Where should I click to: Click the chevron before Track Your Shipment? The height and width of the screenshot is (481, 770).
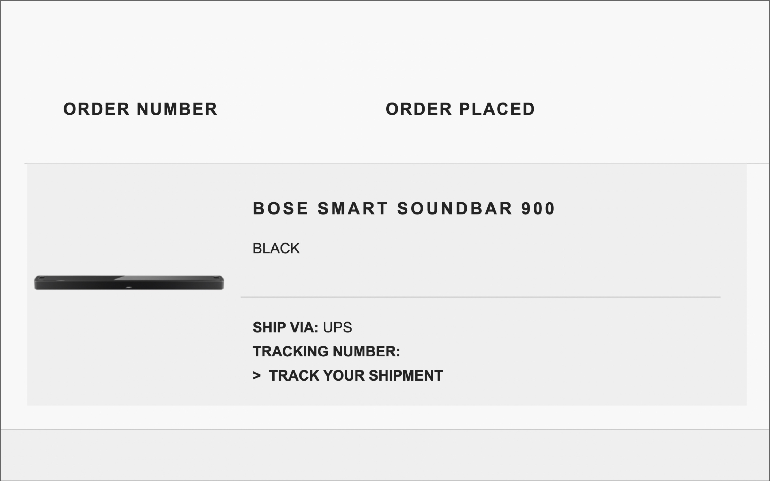(256, 376)
